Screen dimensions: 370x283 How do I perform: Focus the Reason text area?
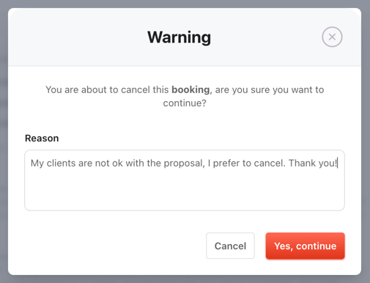click(x=185, y=180)
